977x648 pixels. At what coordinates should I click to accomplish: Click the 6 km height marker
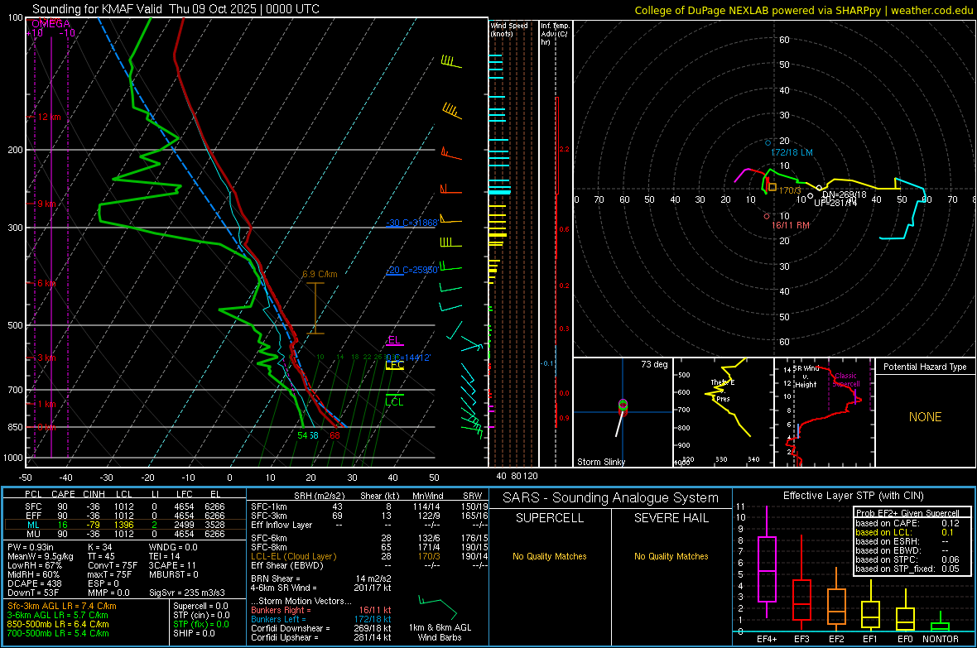(x=48, y=283)
